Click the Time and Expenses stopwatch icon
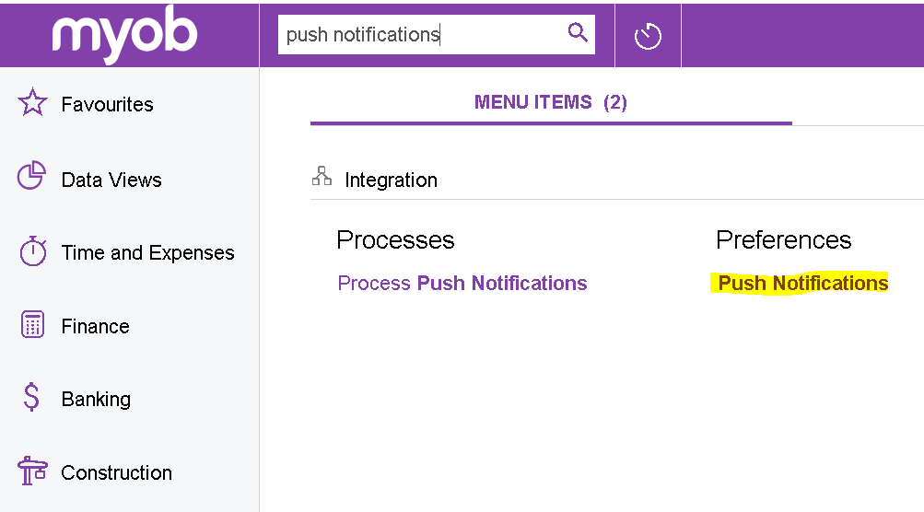Screen dimensions: 924x512 click(32, 251)
